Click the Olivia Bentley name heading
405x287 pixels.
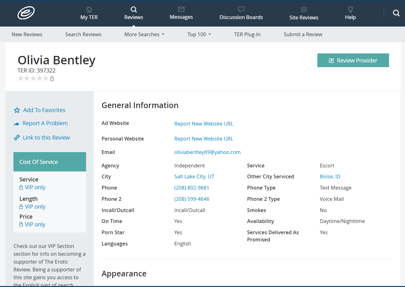[x=56, y=60]
